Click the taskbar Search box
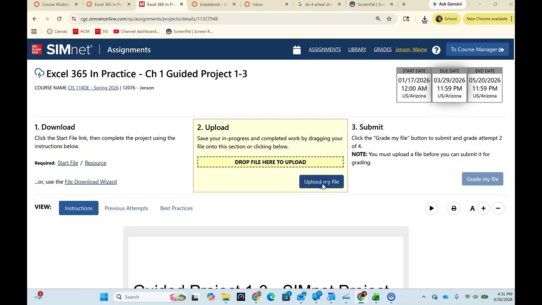Image resolution: width=542 pixels, height=305 pixels. (151, 297)
